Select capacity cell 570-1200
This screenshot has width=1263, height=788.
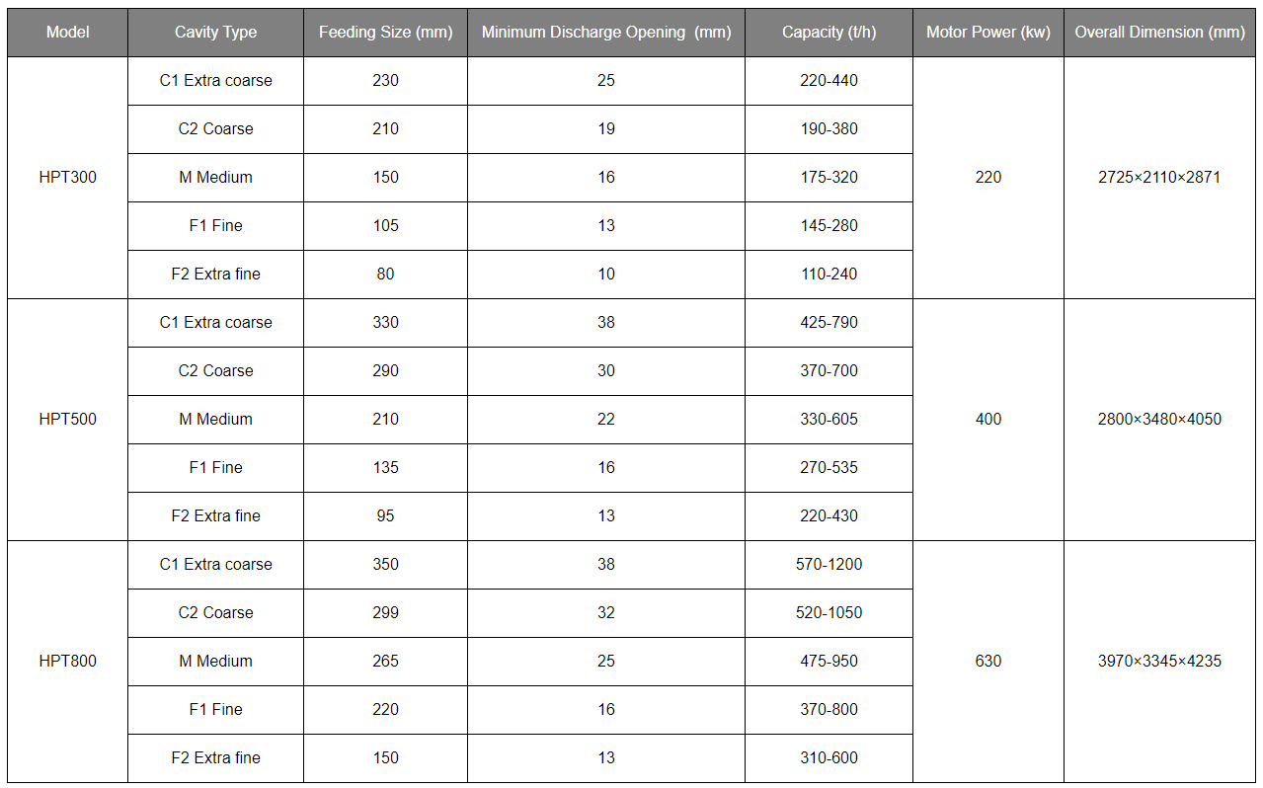(829, 565)
